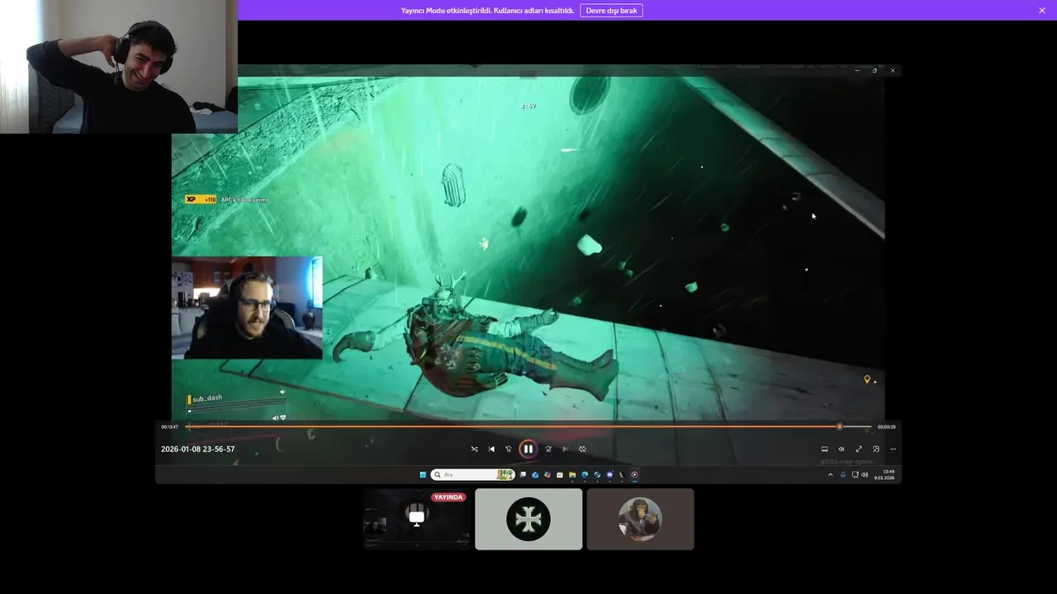
Task: Skip to the next track in the player
Action: 566,449
